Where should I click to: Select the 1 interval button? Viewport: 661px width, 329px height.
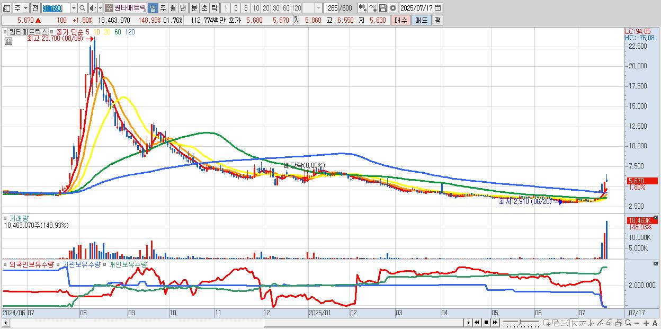pos(226,8)
